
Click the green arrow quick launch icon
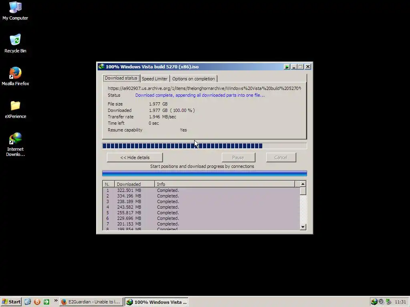[x=46, y=302]
